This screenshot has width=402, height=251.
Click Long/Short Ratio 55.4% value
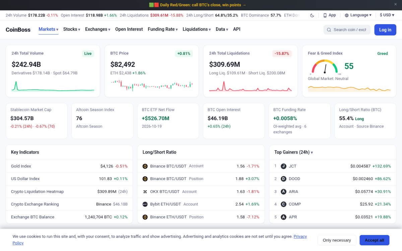(346, 118)
